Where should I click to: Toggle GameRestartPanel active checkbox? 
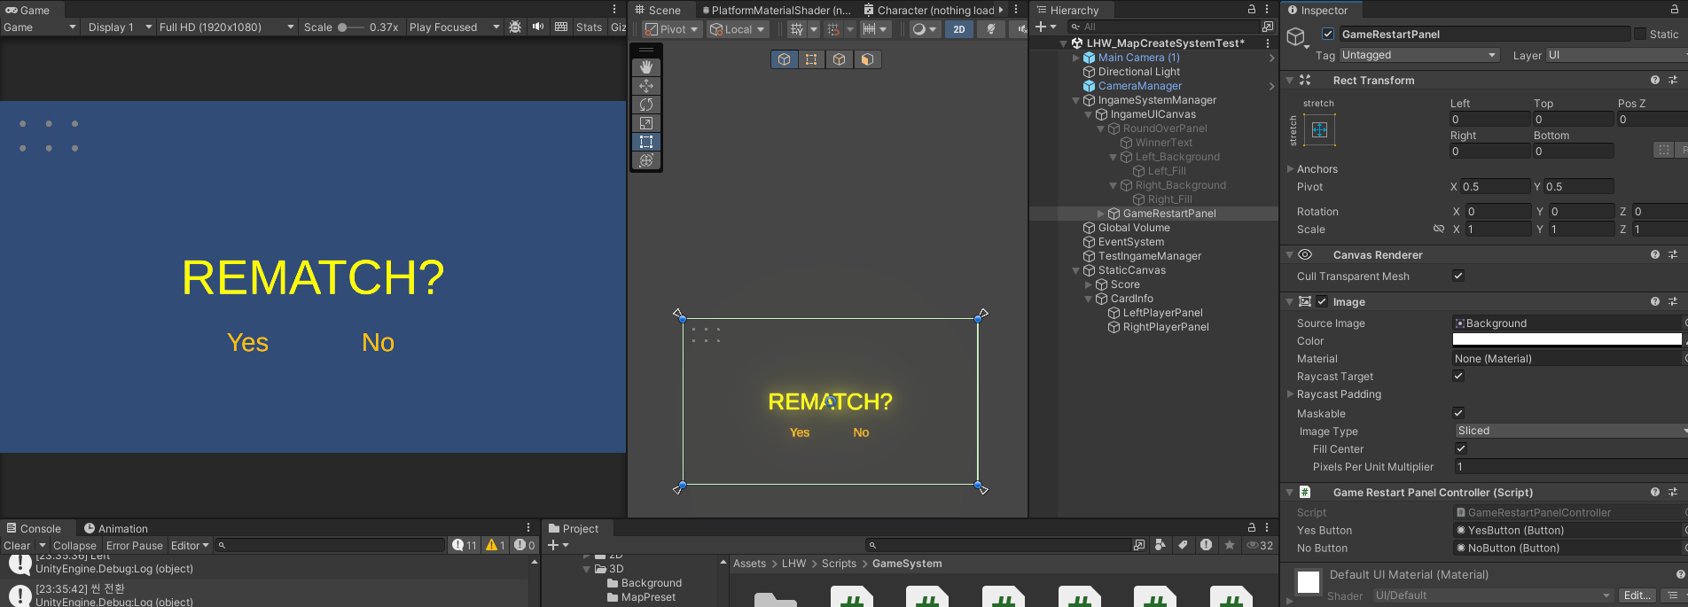(x=1328, y=35)
